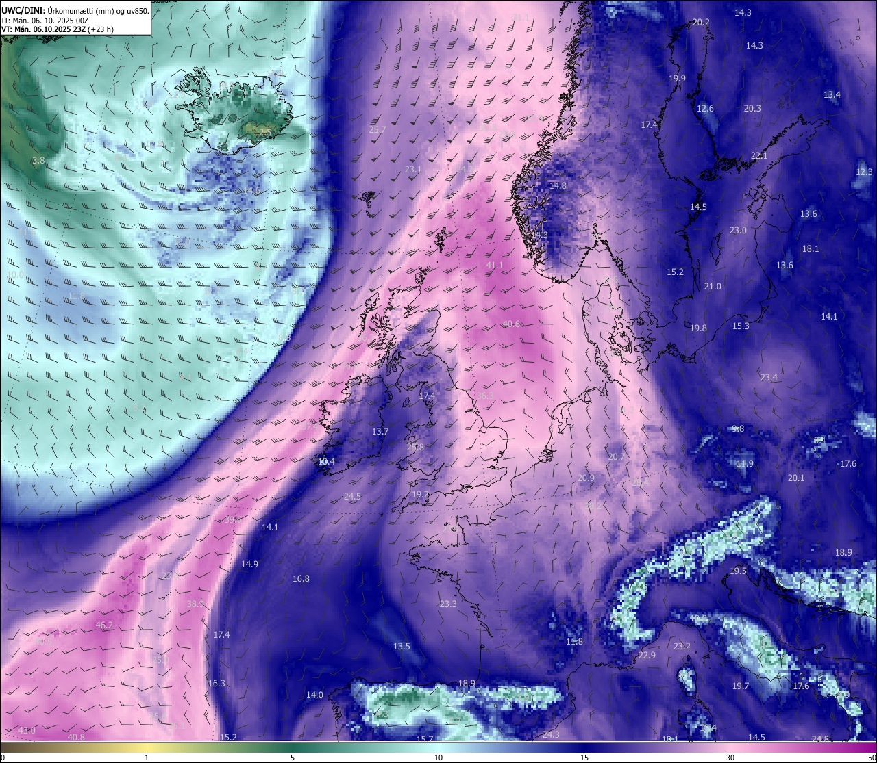Click the 23.4 value label
This screenshot has height=763, width=877.
pyautogui.click(x=769, y=377)
